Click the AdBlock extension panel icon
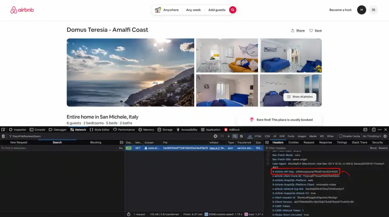The image size is (389, 217). point(226,130)
